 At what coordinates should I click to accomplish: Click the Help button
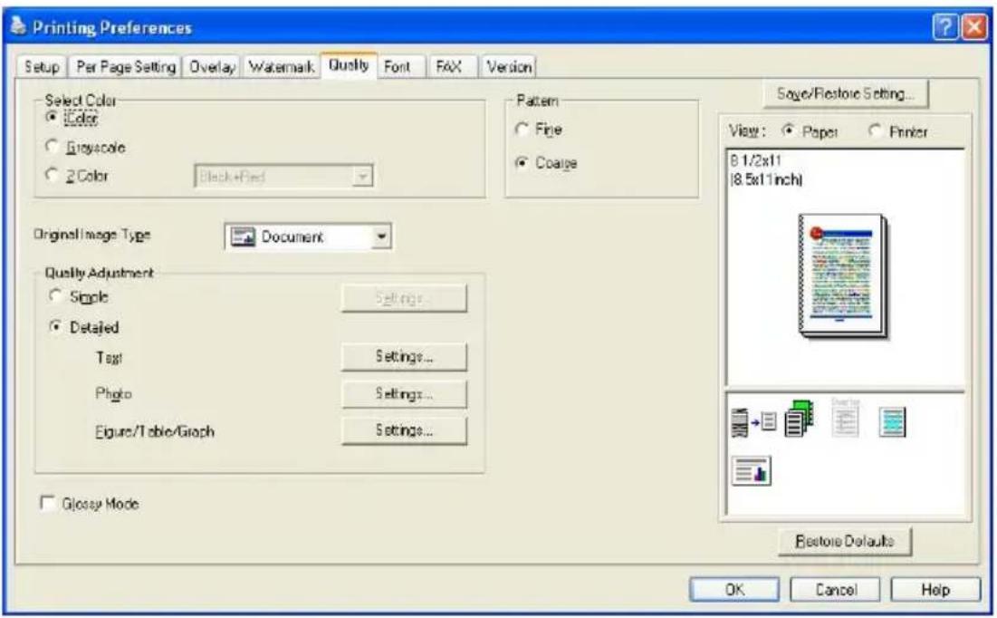point(935,589)
